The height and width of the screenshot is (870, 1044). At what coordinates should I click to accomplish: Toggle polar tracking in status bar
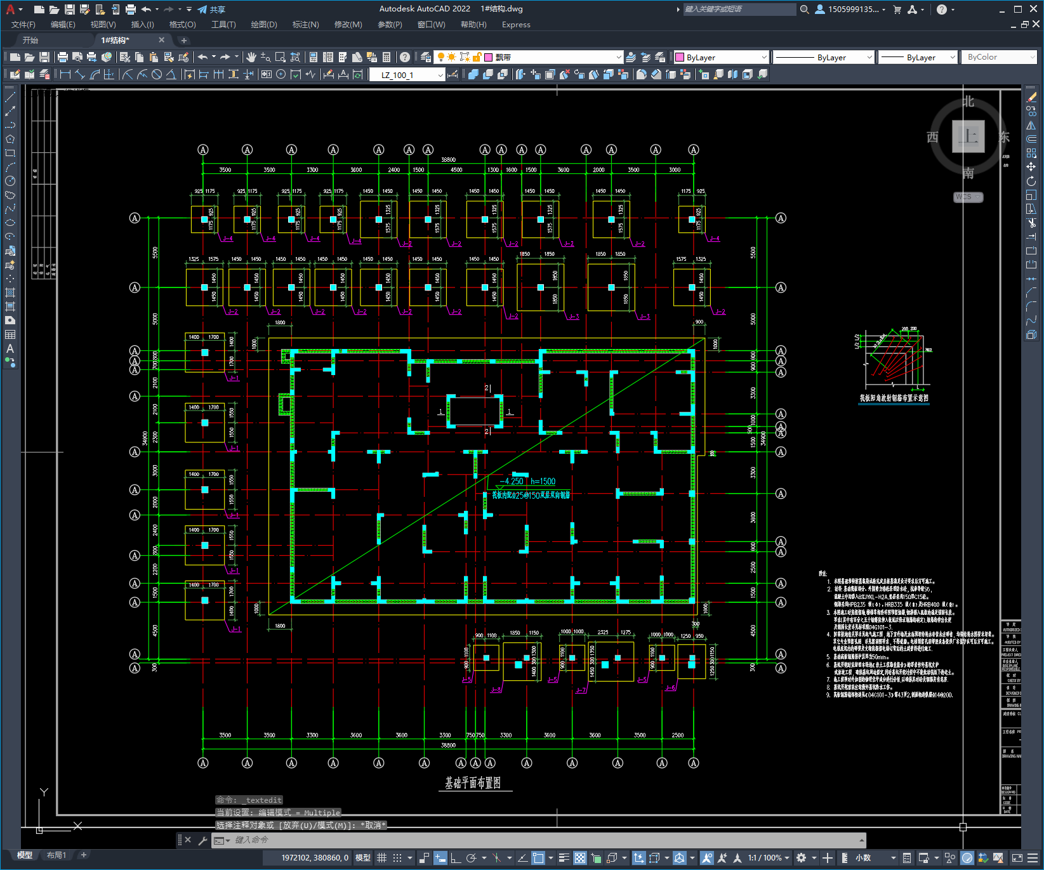471,858
